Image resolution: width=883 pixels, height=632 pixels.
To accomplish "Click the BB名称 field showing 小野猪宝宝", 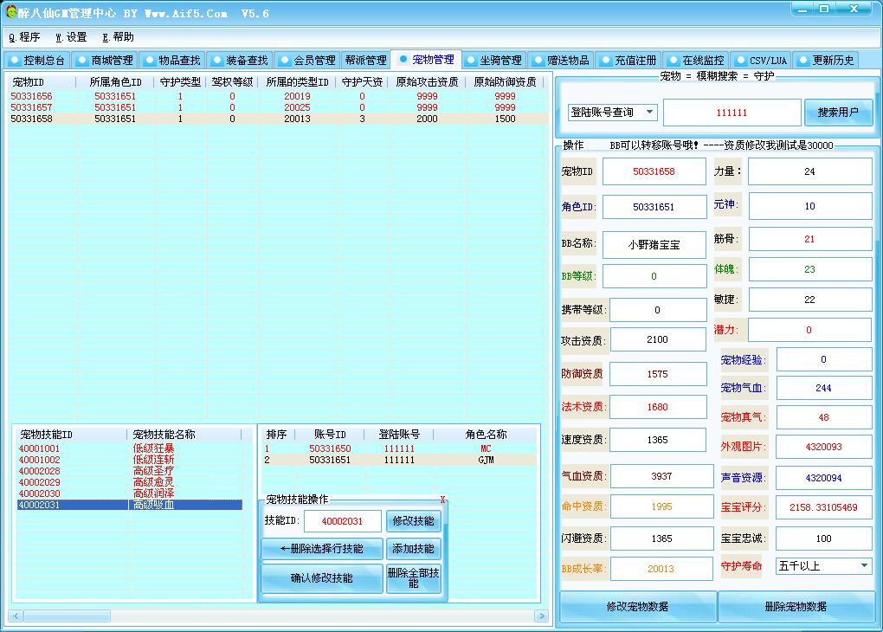I will pyautogui.click(x=654, y=245).
